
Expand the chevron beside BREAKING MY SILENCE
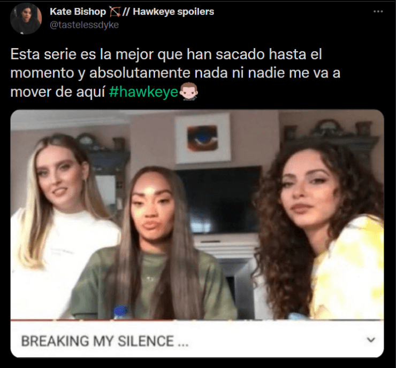click(x=370, y=340)
